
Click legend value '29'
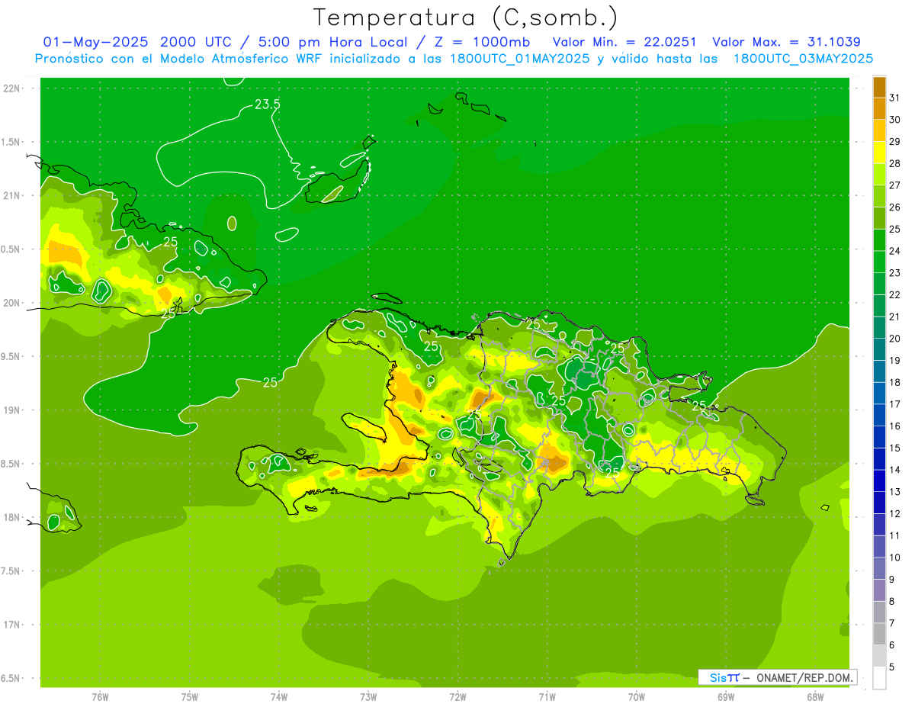click(x=894, y=141)
